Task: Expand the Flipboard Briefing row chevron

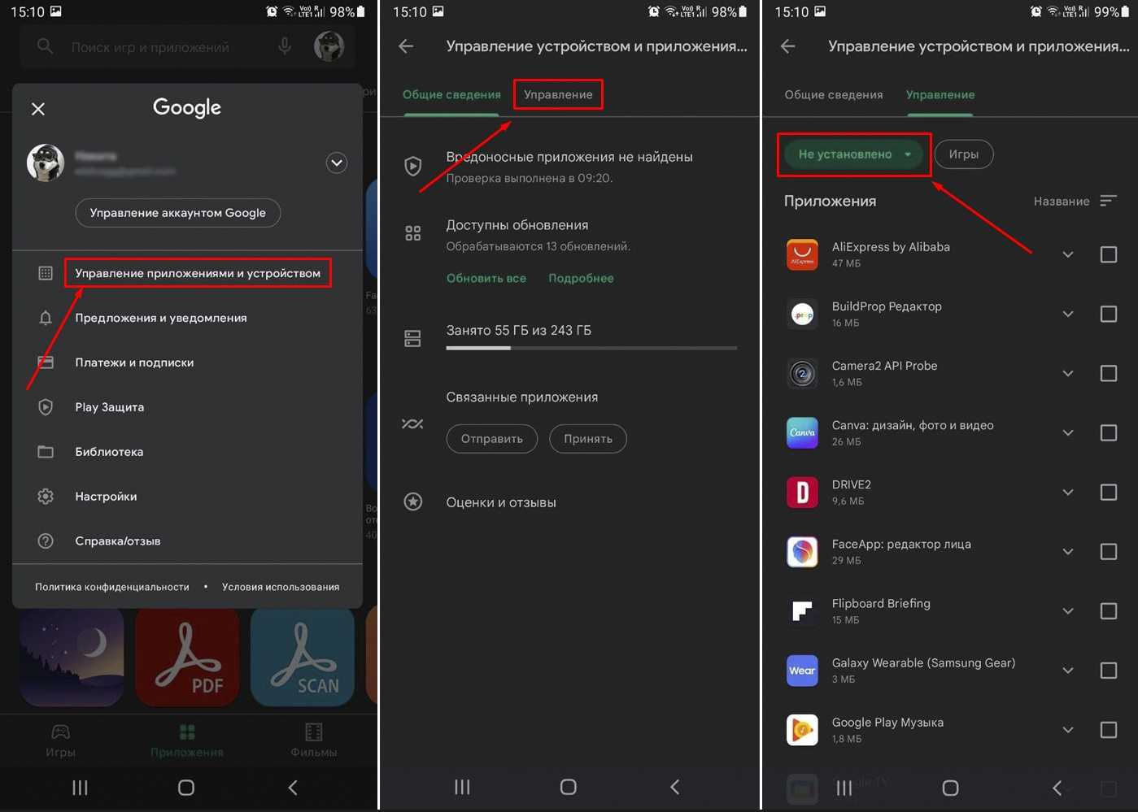Action: pos(1068,611)
